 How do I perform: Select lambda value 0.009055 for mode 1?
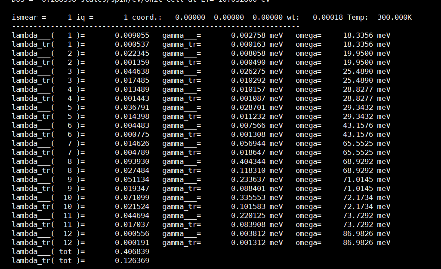(132, 36)
